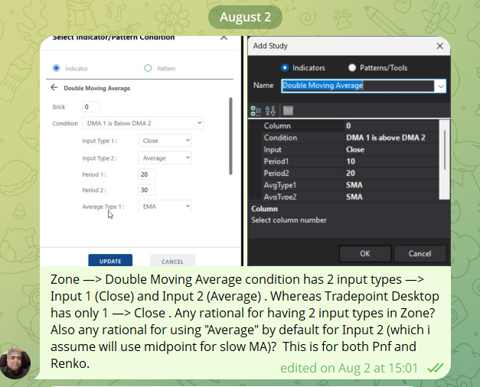
Task: Select the Condition row DMA 1 is above DMA 2
Action: pyautogui.click(x=350, y=138)
